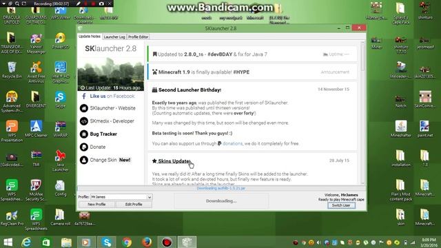This screenshot has height=248, width=441.
Task: Switch to the Update Notes tab
Action: (x=90, y=37)
